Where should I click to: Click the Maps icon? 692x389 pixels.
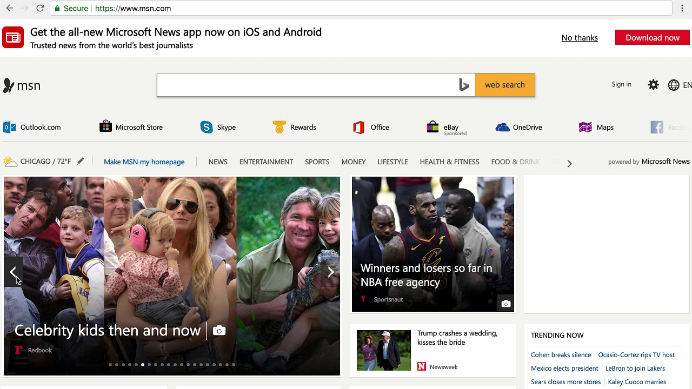click(585, 127)
